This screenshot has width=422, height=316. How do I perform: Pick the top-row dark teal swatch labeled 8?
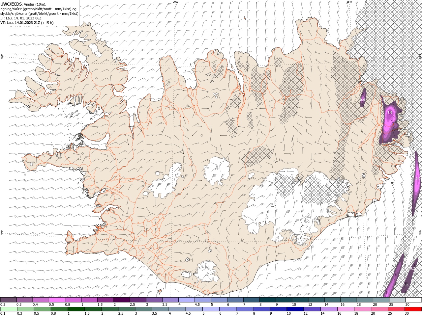click(268, 300)
